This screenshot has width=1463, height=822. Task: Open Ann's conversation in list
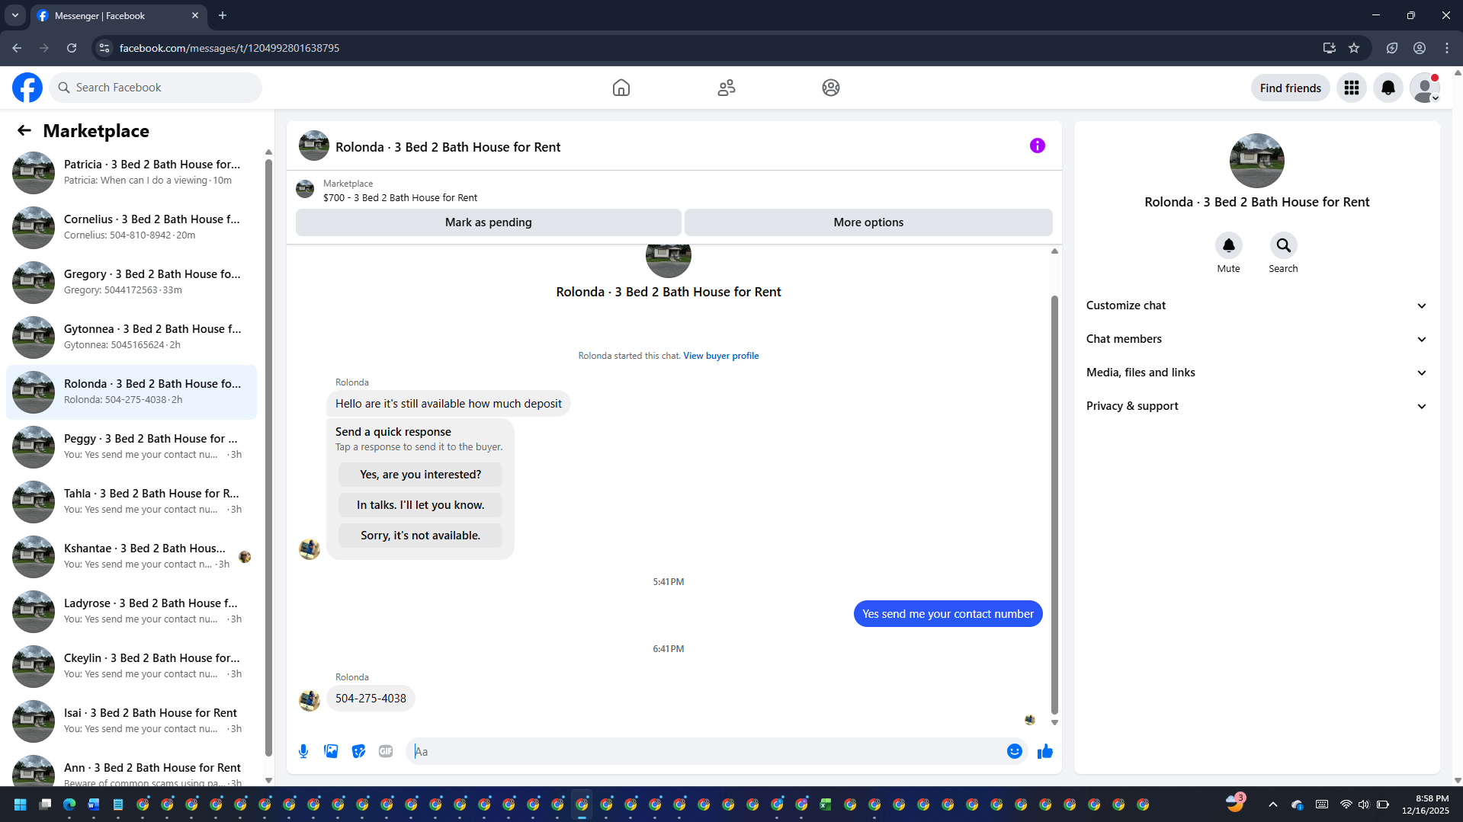pyautogui.click(x=131, y=769)
